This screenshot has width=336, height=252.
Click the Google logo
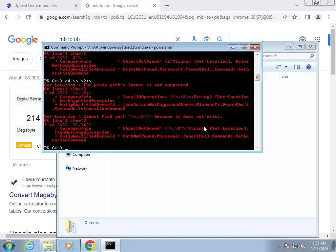pos(23,40)
